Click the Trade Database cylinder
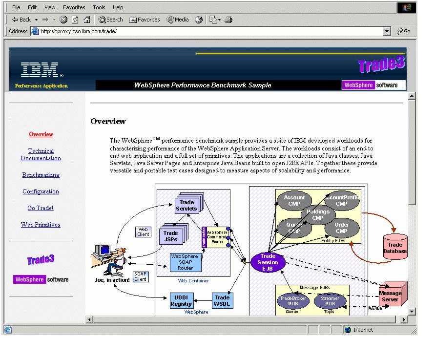This screenshot has height=338, width=435. click(x=395, y=247)
